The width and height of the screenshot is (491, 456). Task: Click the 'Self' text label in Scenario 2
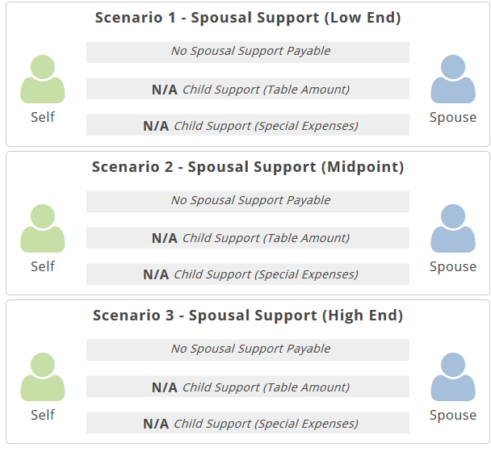pos(43,266)
